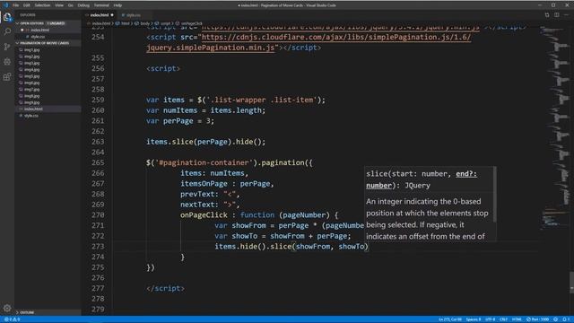The width and height of the screenshot is (574, 323).
Task: Click the VS Code logo in title bar
Action: pos(5,5)
